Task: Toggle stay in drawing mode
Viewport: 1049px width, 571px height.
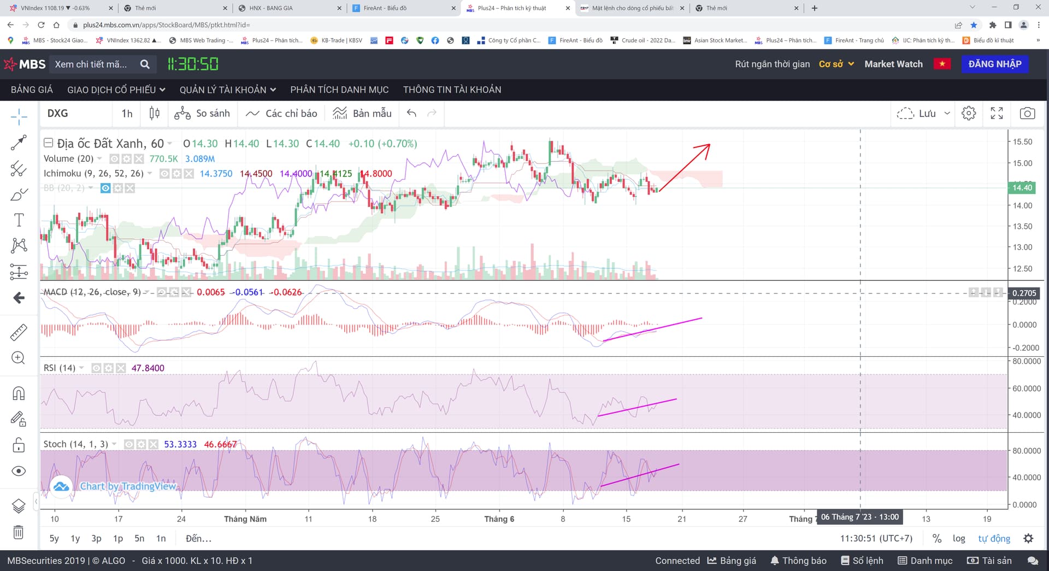Action: click(19, 419)
